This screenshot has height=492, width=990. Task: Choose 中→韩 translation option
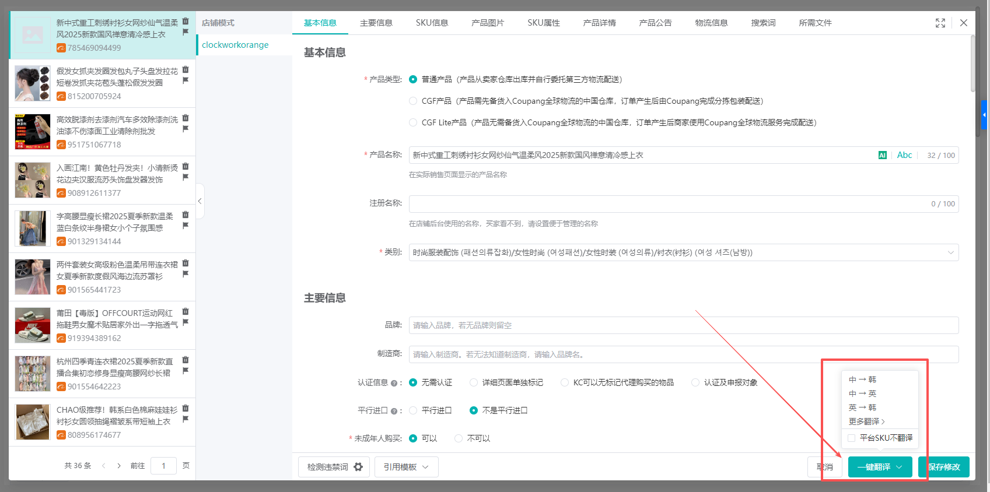pyautogui.click(x=862, y=379)
